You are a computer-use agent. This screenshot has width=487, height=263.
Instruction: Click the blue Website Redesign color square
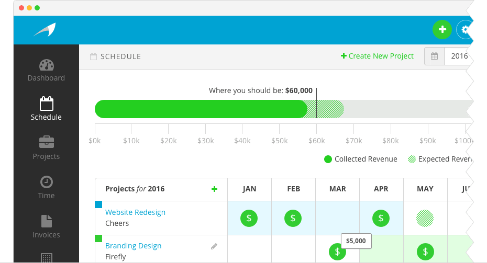[x=98, y=204]
